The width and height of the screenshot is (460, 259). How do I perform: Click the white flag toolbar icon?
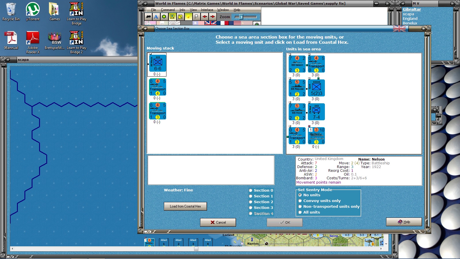coord(196,17)
